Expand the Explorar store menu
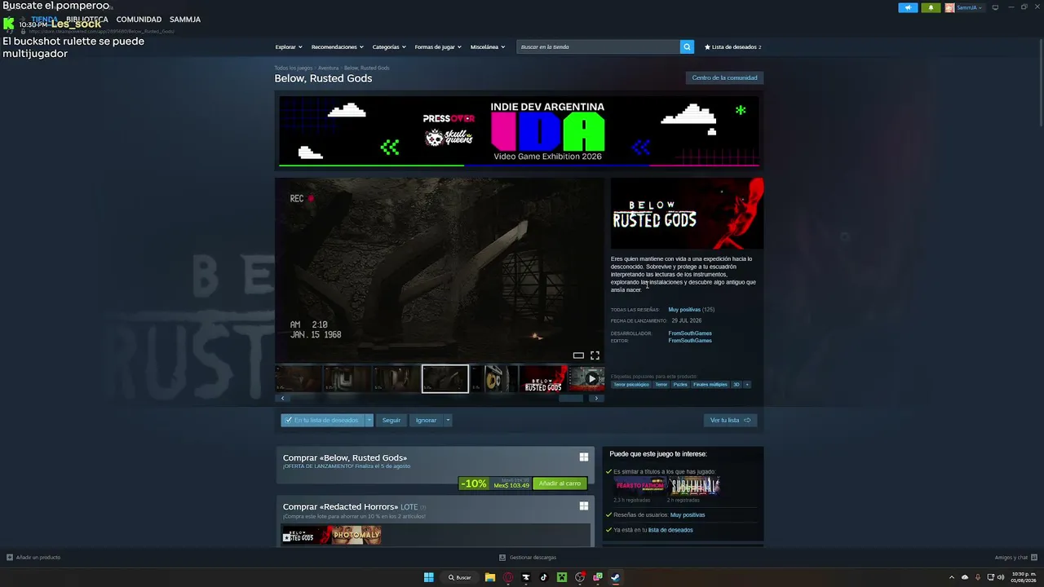Image resolution: width=1044 pixels, height=587 pixels. [x=289, y=47]
